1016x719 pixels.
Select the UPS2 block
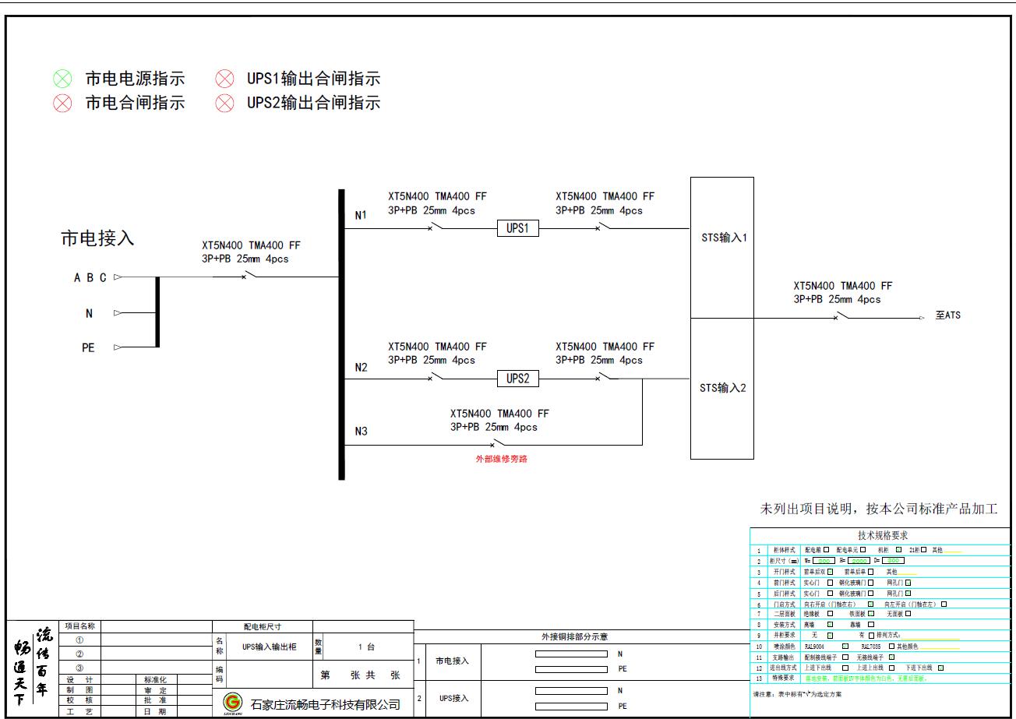pyautogui.click(x=517, y=379)
